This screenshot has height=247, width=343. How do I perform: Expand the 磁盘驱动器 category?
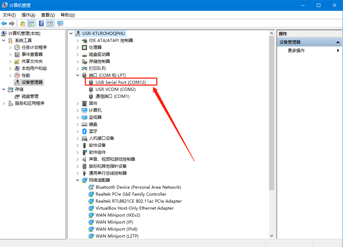tap(77, 54)
